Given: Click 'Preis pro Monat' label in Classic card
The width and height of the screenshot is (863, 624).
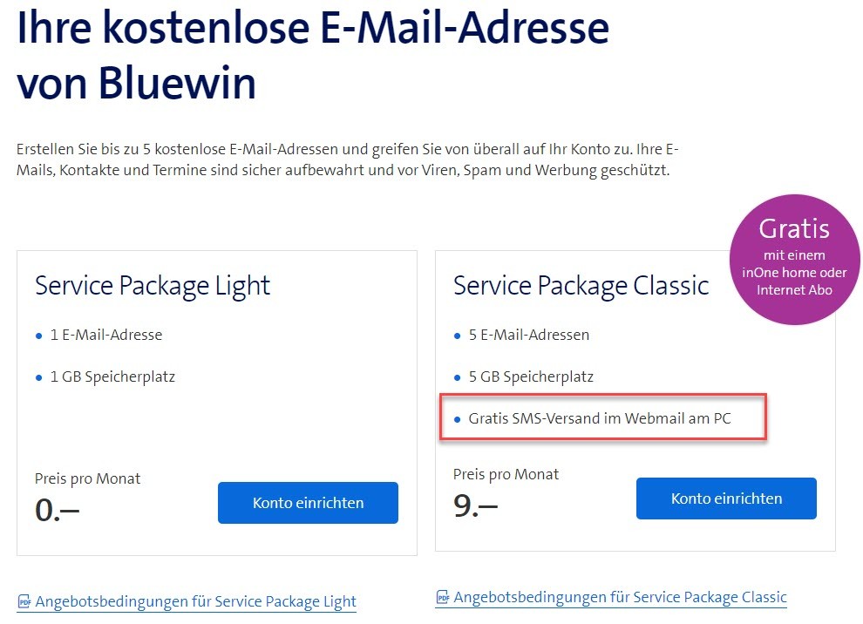Looking at the screenshot, I should point(506,474).
